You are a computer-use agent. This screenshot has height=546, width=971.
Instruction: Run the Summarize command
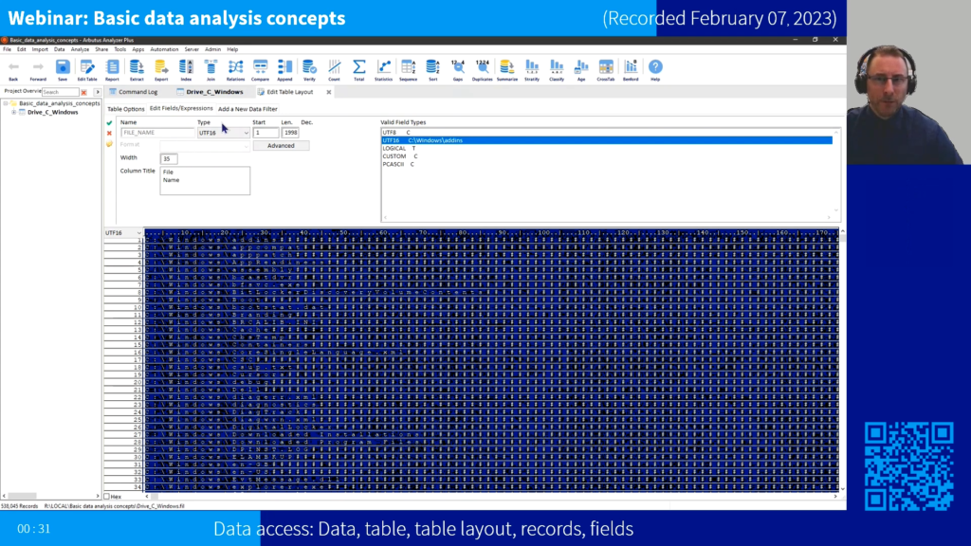(507, 70)
